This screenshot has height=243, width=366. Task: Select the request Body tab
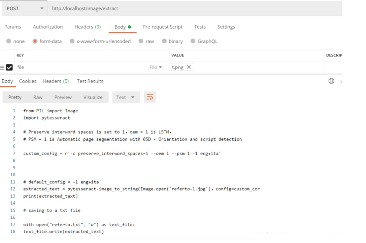123,27
